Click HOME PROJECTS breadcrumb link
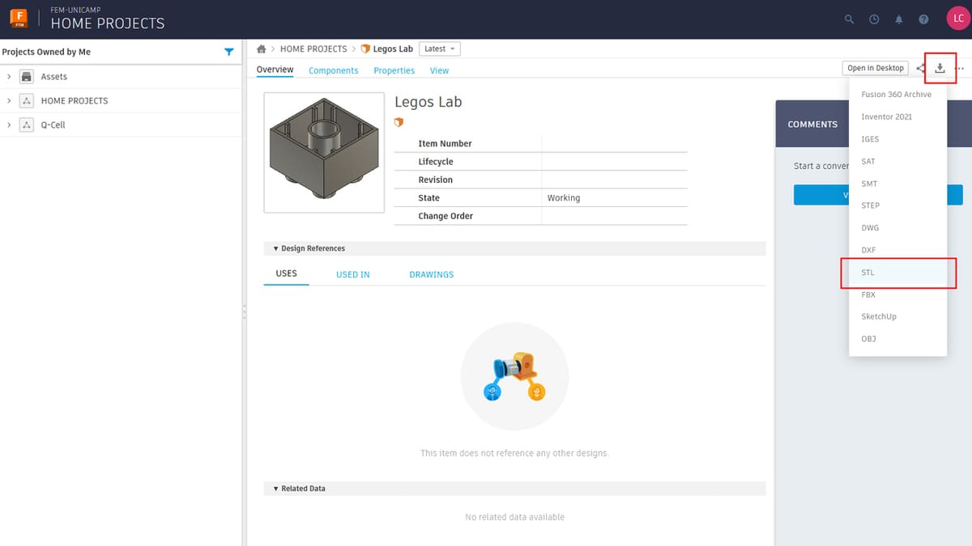 [313, 49]
